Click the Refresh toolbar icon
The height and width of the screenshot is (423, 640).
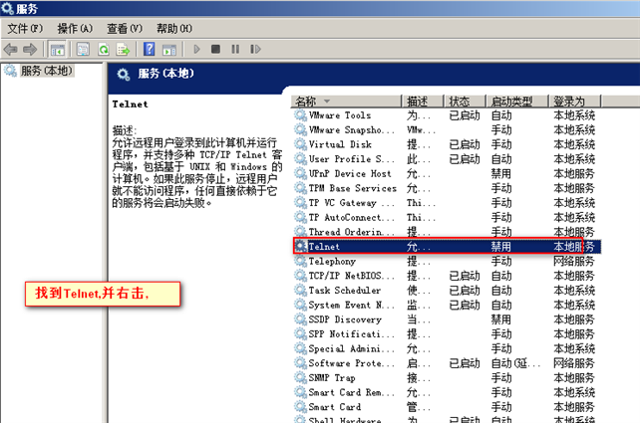(104, 50)
